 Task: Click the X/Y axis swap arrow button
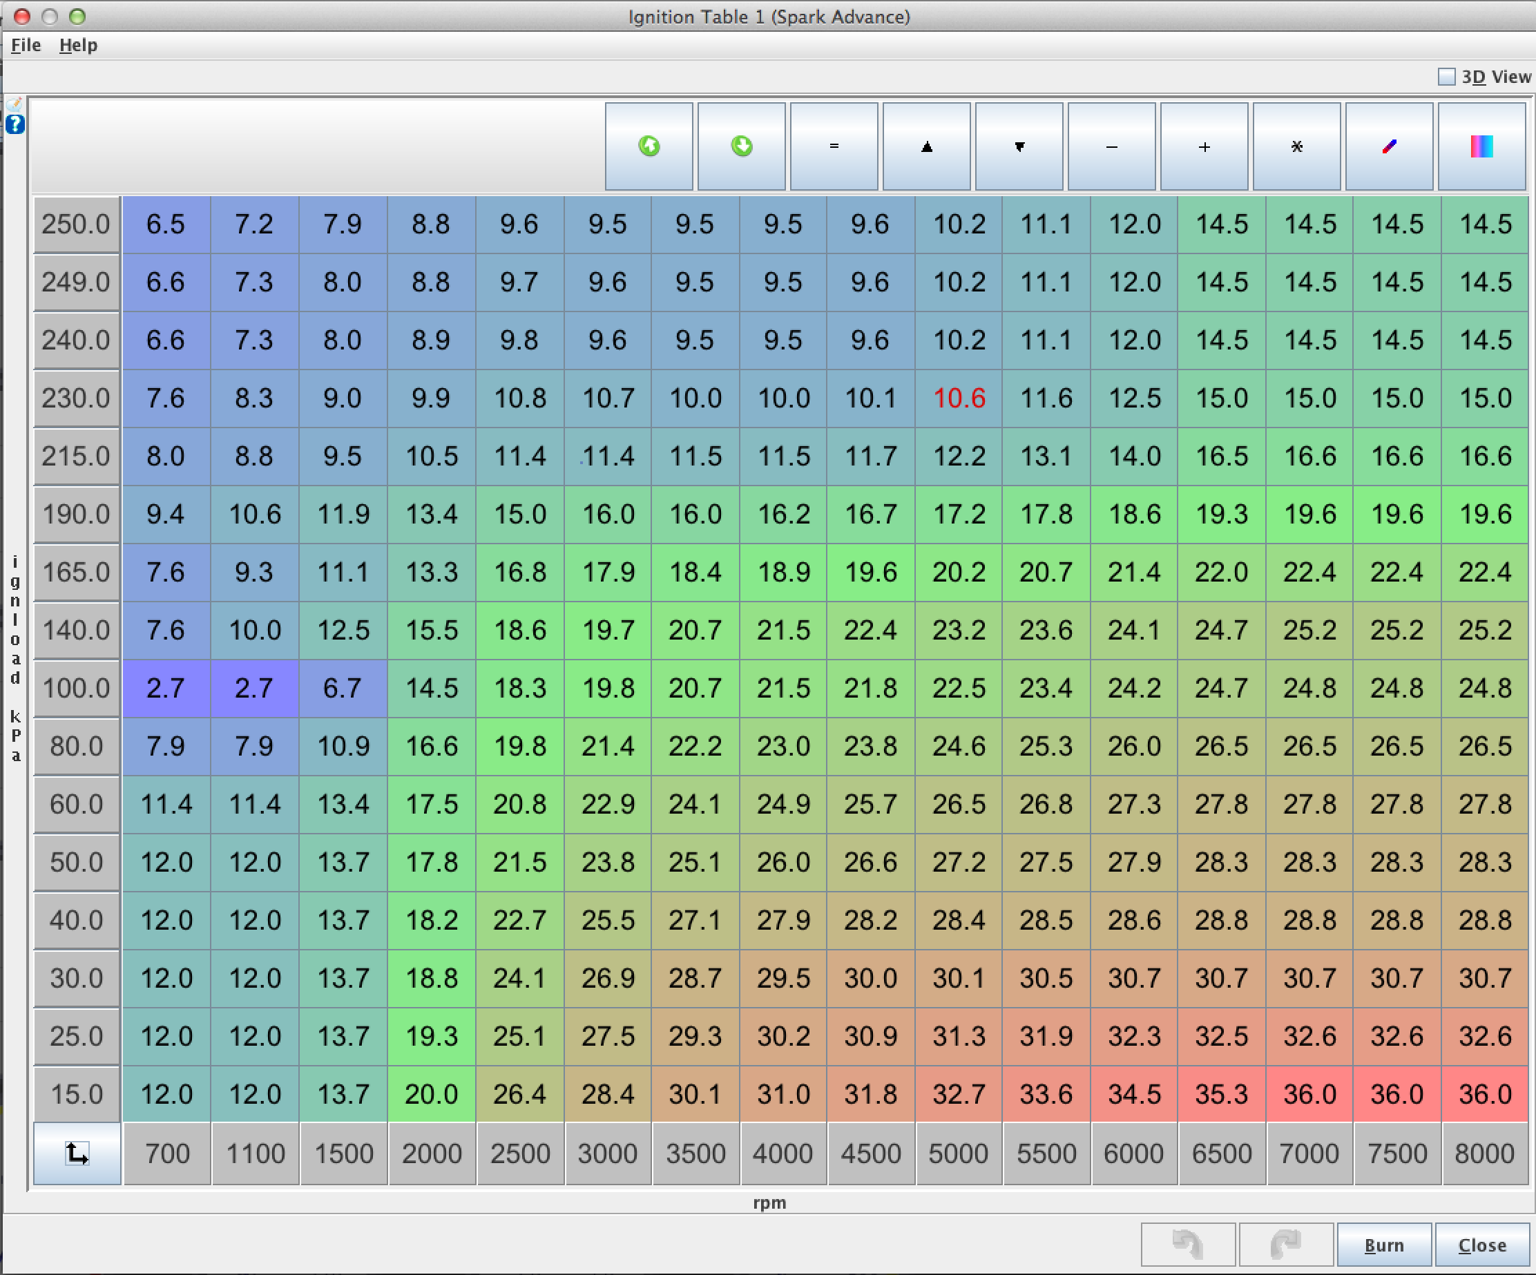[77, 1153]
